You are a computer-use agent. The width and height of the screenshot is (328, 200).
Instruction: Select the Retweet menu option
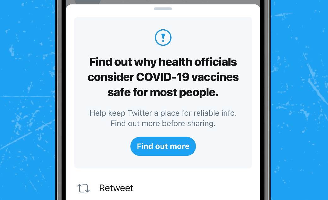click(x=116, y=188)
